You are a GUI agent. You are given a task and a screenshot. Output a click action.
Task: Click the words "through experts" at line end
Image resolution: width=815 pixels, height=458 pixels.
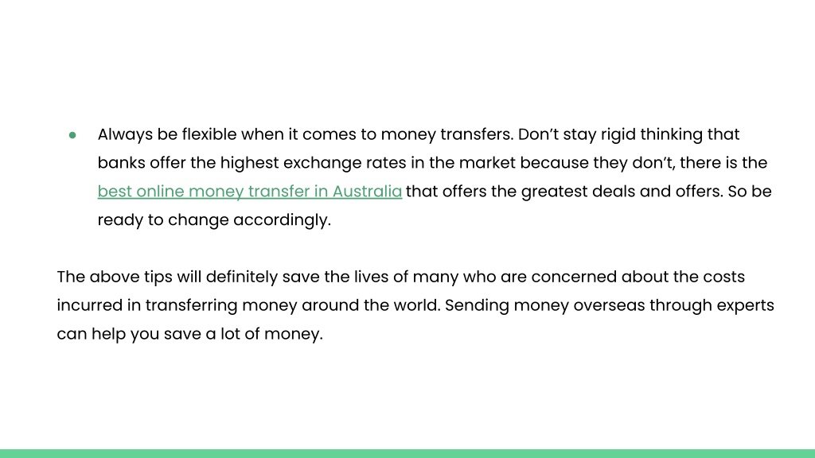(x=712, y=305)
